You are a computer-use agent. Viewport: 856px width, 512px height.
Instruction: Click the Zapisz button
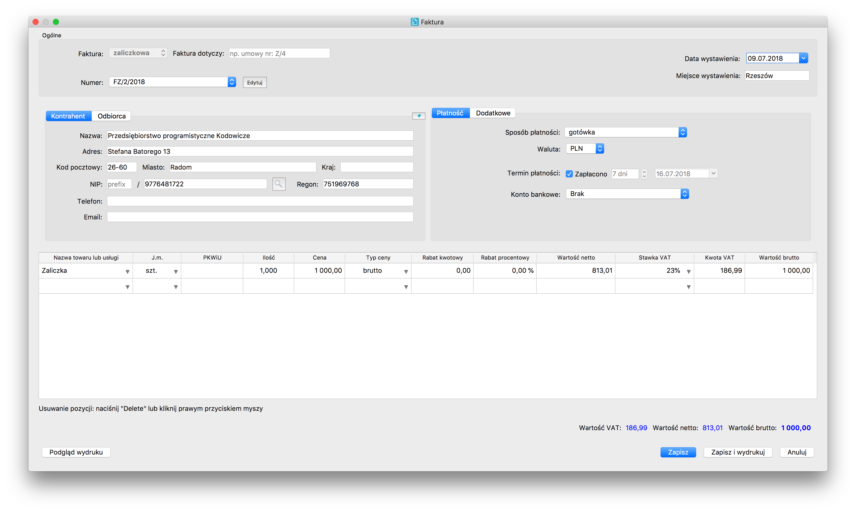678,452
